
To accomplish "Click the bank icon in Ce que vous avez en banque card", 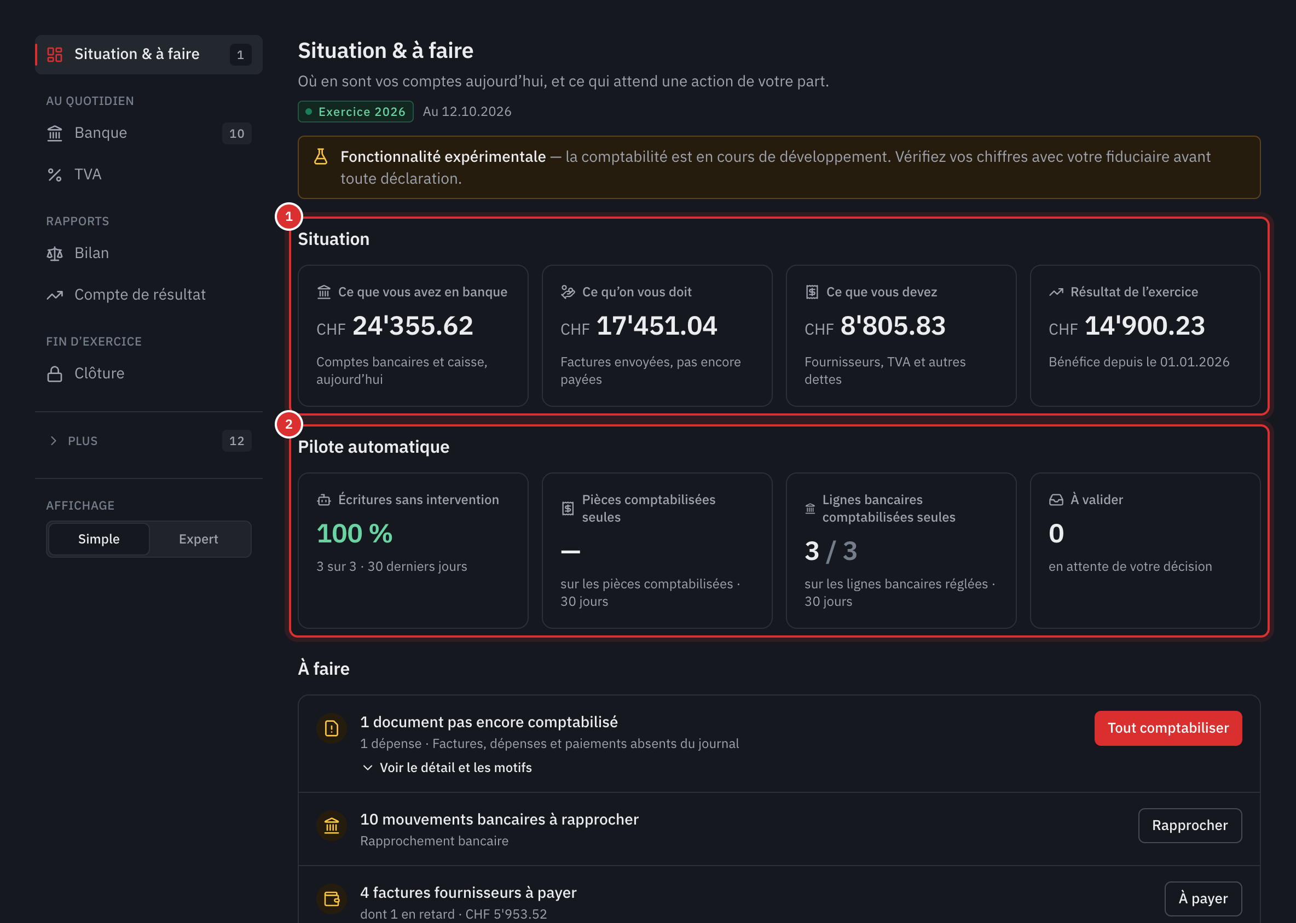I will pos(323,292).
